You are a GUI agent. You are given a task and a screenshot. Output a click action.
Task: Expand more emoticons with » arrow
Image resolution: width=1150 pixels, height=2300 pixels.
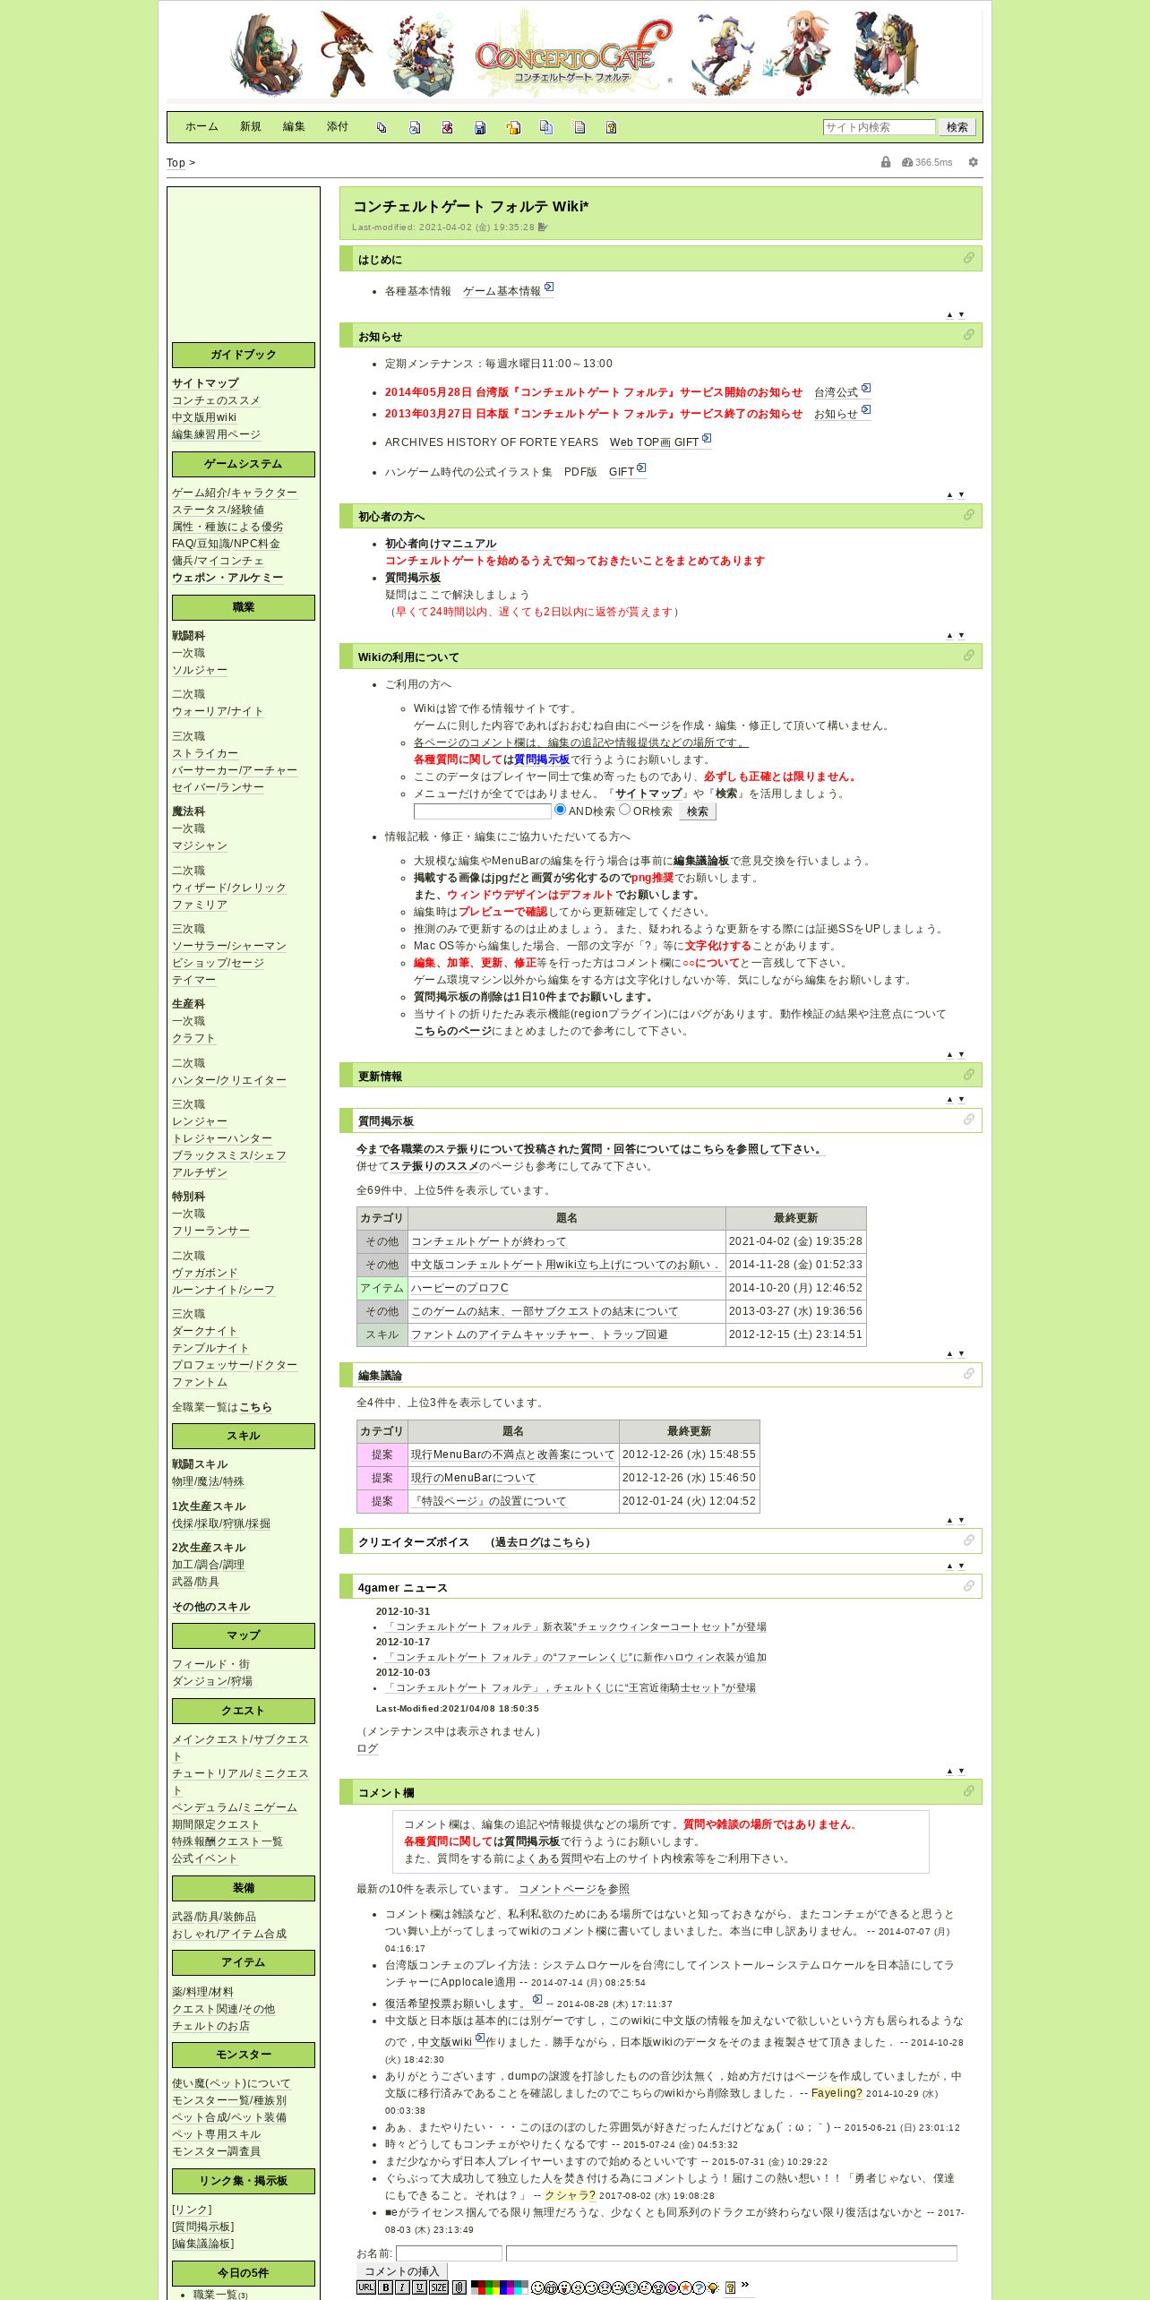pos(745,2285)
